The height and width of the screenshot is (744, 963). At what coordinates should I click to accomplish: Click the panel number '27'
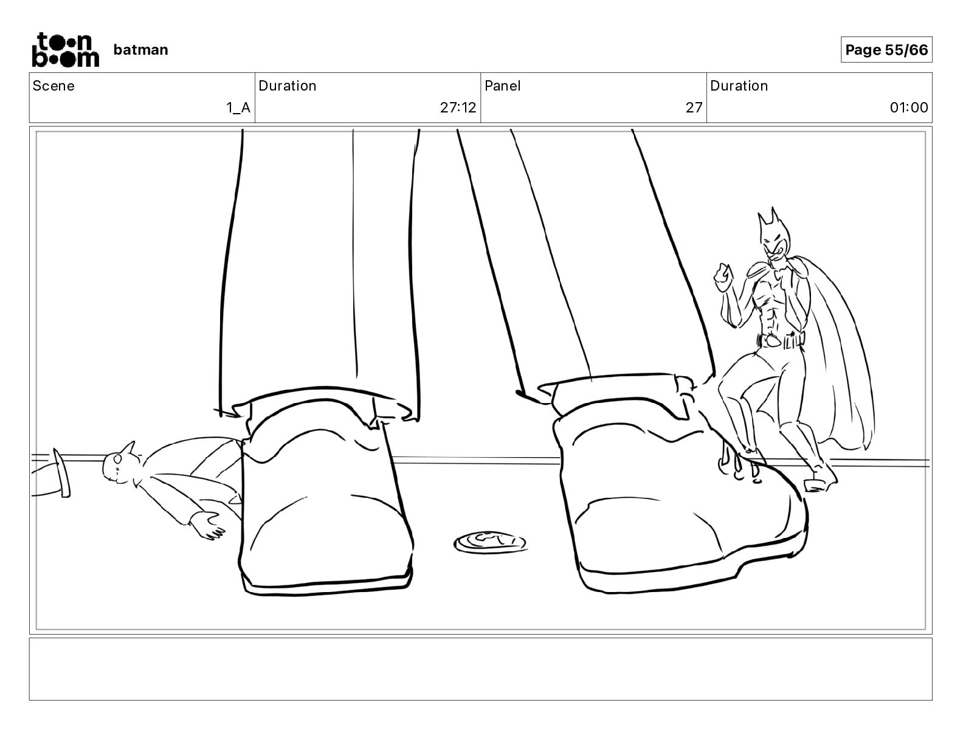tap(694, 108)
